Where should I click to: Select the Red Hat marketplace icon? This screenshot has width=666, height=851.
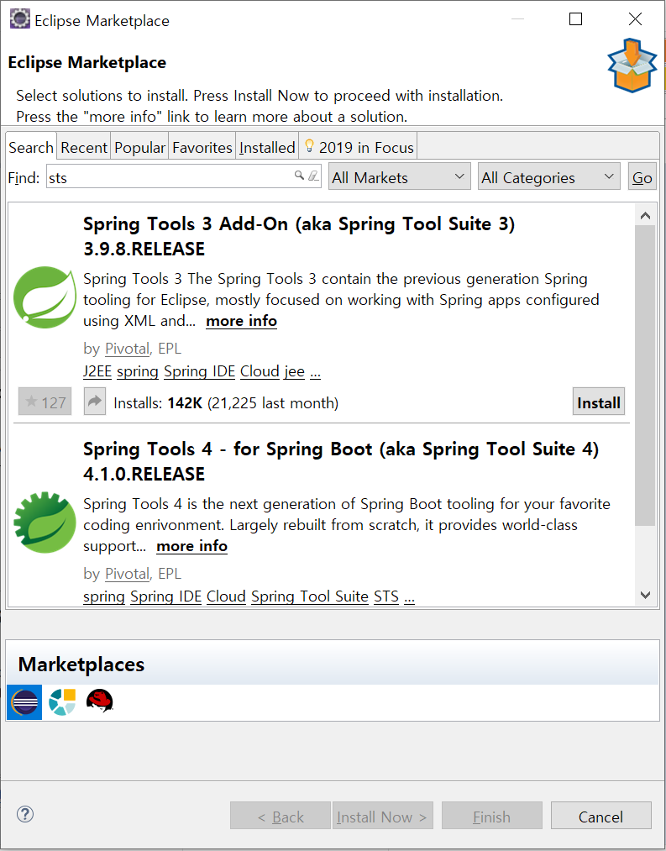(99, 701)
